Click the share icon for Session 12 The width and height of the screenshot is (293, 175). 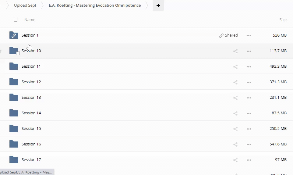(235, 82)
